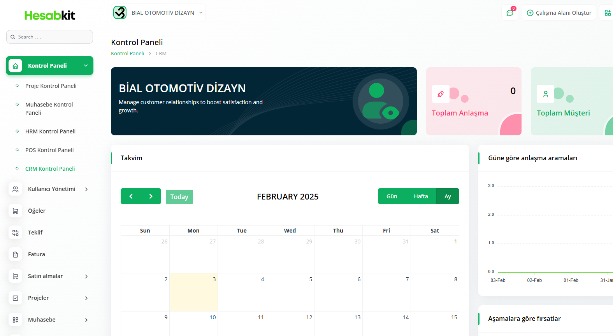Switch calendar to Hafta view
The width and height of the screenshot is (613, 336).
[421, 196]
